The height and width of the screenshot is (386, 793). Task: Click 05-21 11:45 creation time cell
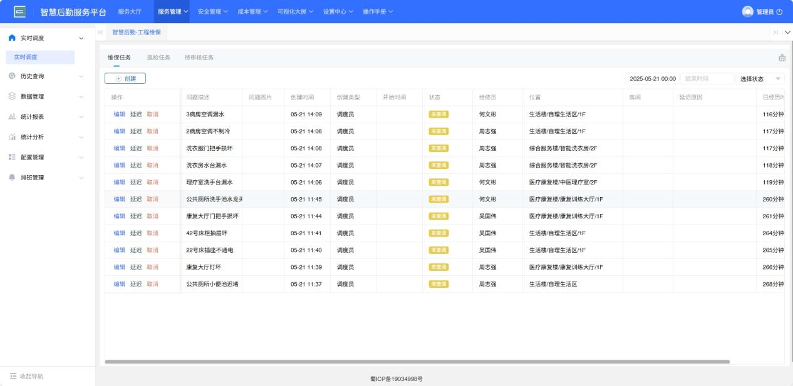(x=306, y=199)
